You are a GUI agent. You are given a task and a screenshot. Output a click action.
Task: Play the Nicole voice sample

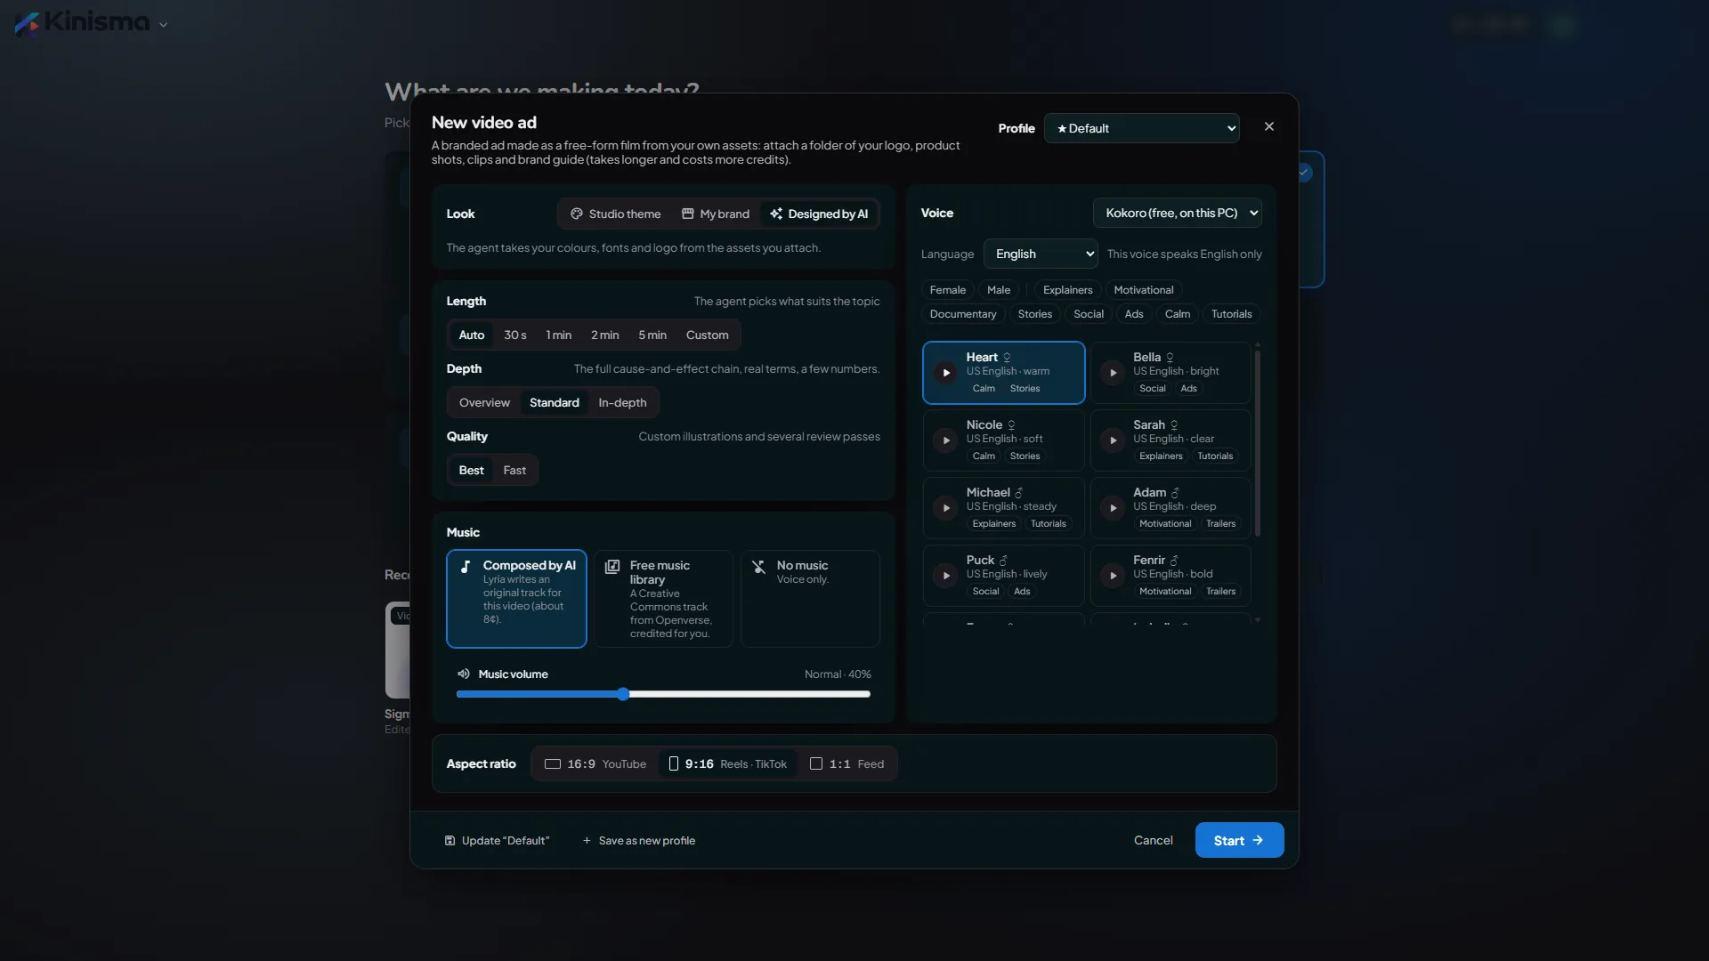tap(946, 440)
